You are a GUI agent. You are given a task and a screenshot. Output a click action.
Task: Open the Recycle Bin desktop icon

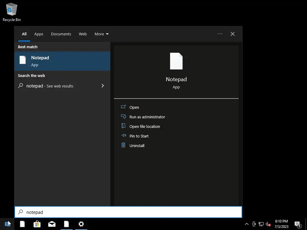(12, 12)
